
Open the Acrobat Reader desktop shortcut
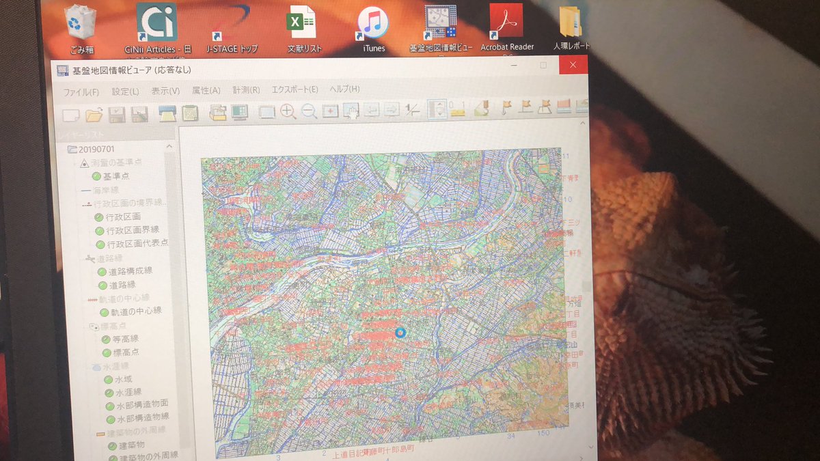point(506,28)
